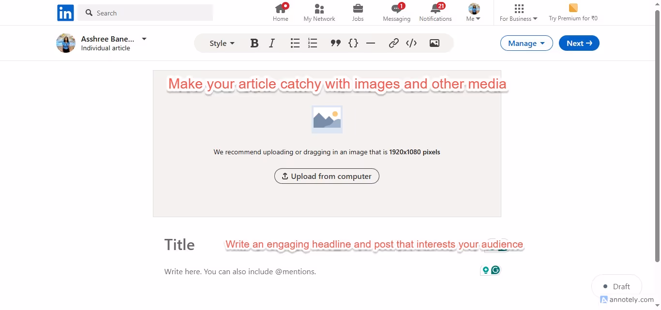The width and height of the screenshot is (661, 310).
Task: Expand the Manage dropdown
Action: pos(526,43)
